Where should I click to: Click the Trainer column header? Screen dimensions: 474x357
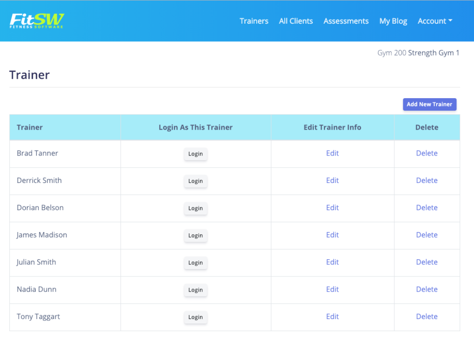[x=30, y=127]
